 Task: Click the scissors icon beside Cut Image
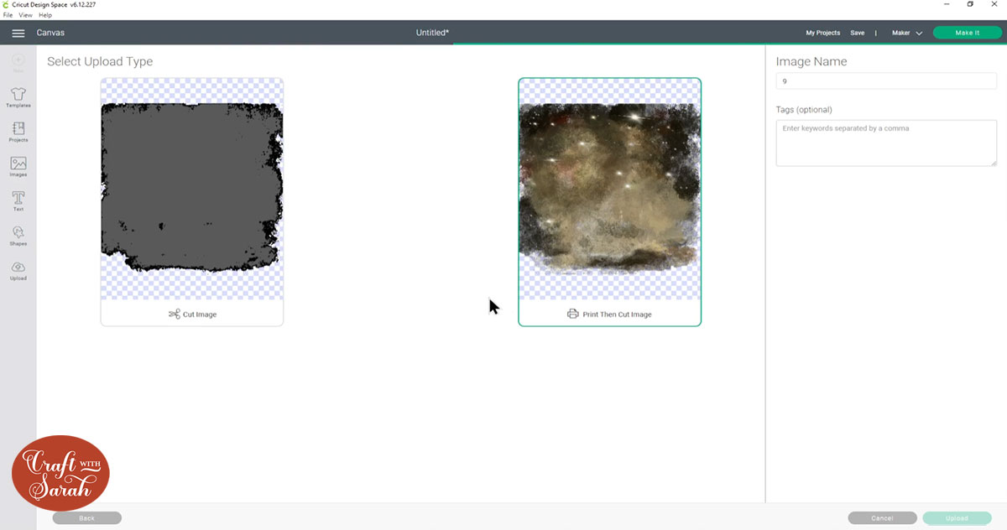click(x=174, y=314)
